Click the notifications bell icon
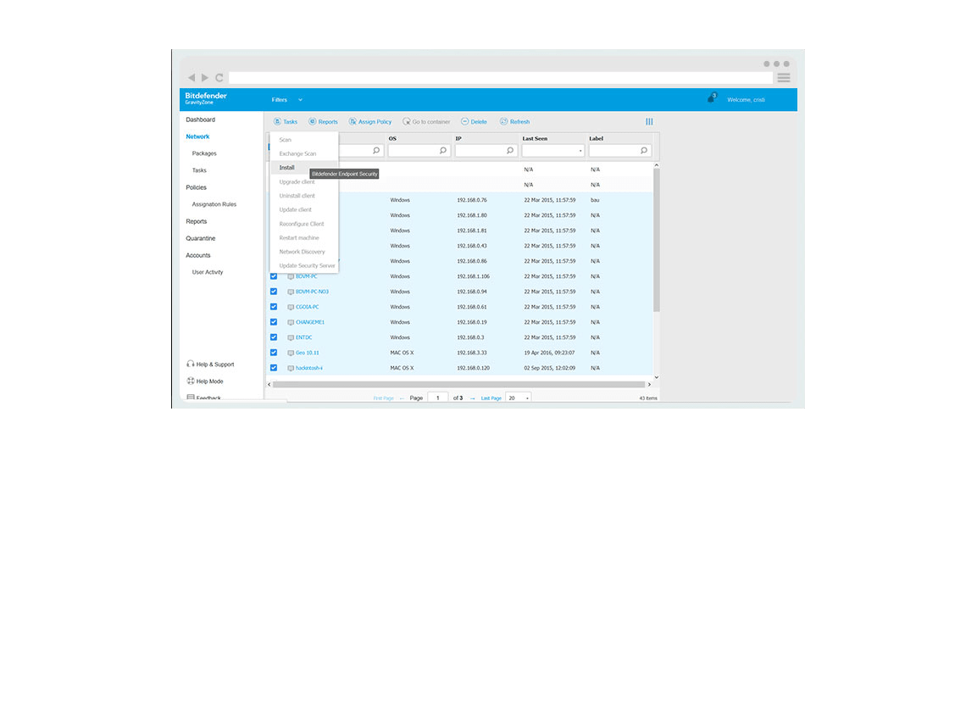 (x=712, y=99)
